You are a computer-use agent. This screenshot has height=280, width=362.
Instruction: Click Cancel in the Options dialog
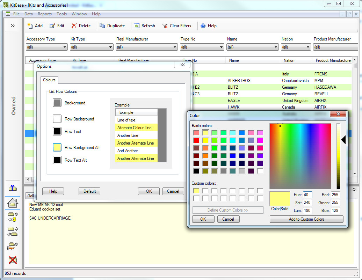(x=173, y=191)
